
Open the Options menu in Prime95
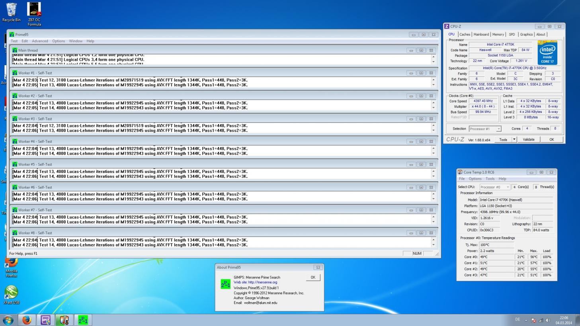(59, 41)
